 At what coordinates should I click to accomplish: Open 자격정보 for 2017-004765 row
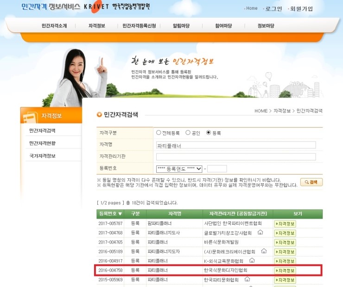click(x=285, y=243)
